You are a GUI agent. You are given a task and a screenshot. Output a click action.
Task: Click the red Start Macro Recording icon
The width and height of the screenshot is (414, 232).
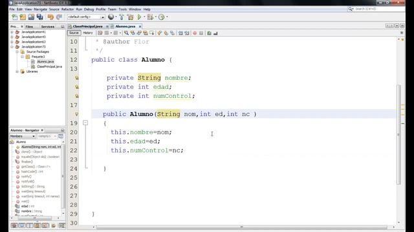pos(195,33)
